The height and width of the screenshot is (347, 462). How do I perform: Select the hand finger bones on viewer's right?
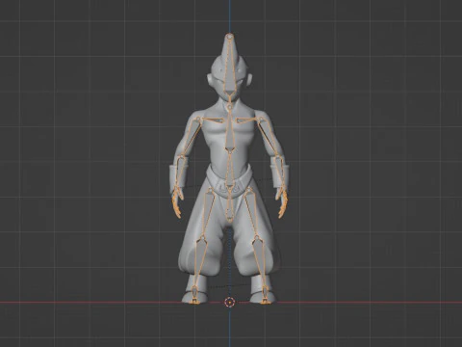click(x=283, y=203)
